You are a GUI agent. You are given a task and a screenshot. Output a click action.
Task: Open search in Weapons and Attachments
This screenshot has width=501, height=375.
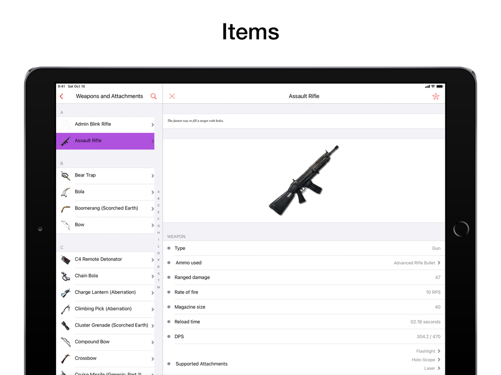click(154, 96)
